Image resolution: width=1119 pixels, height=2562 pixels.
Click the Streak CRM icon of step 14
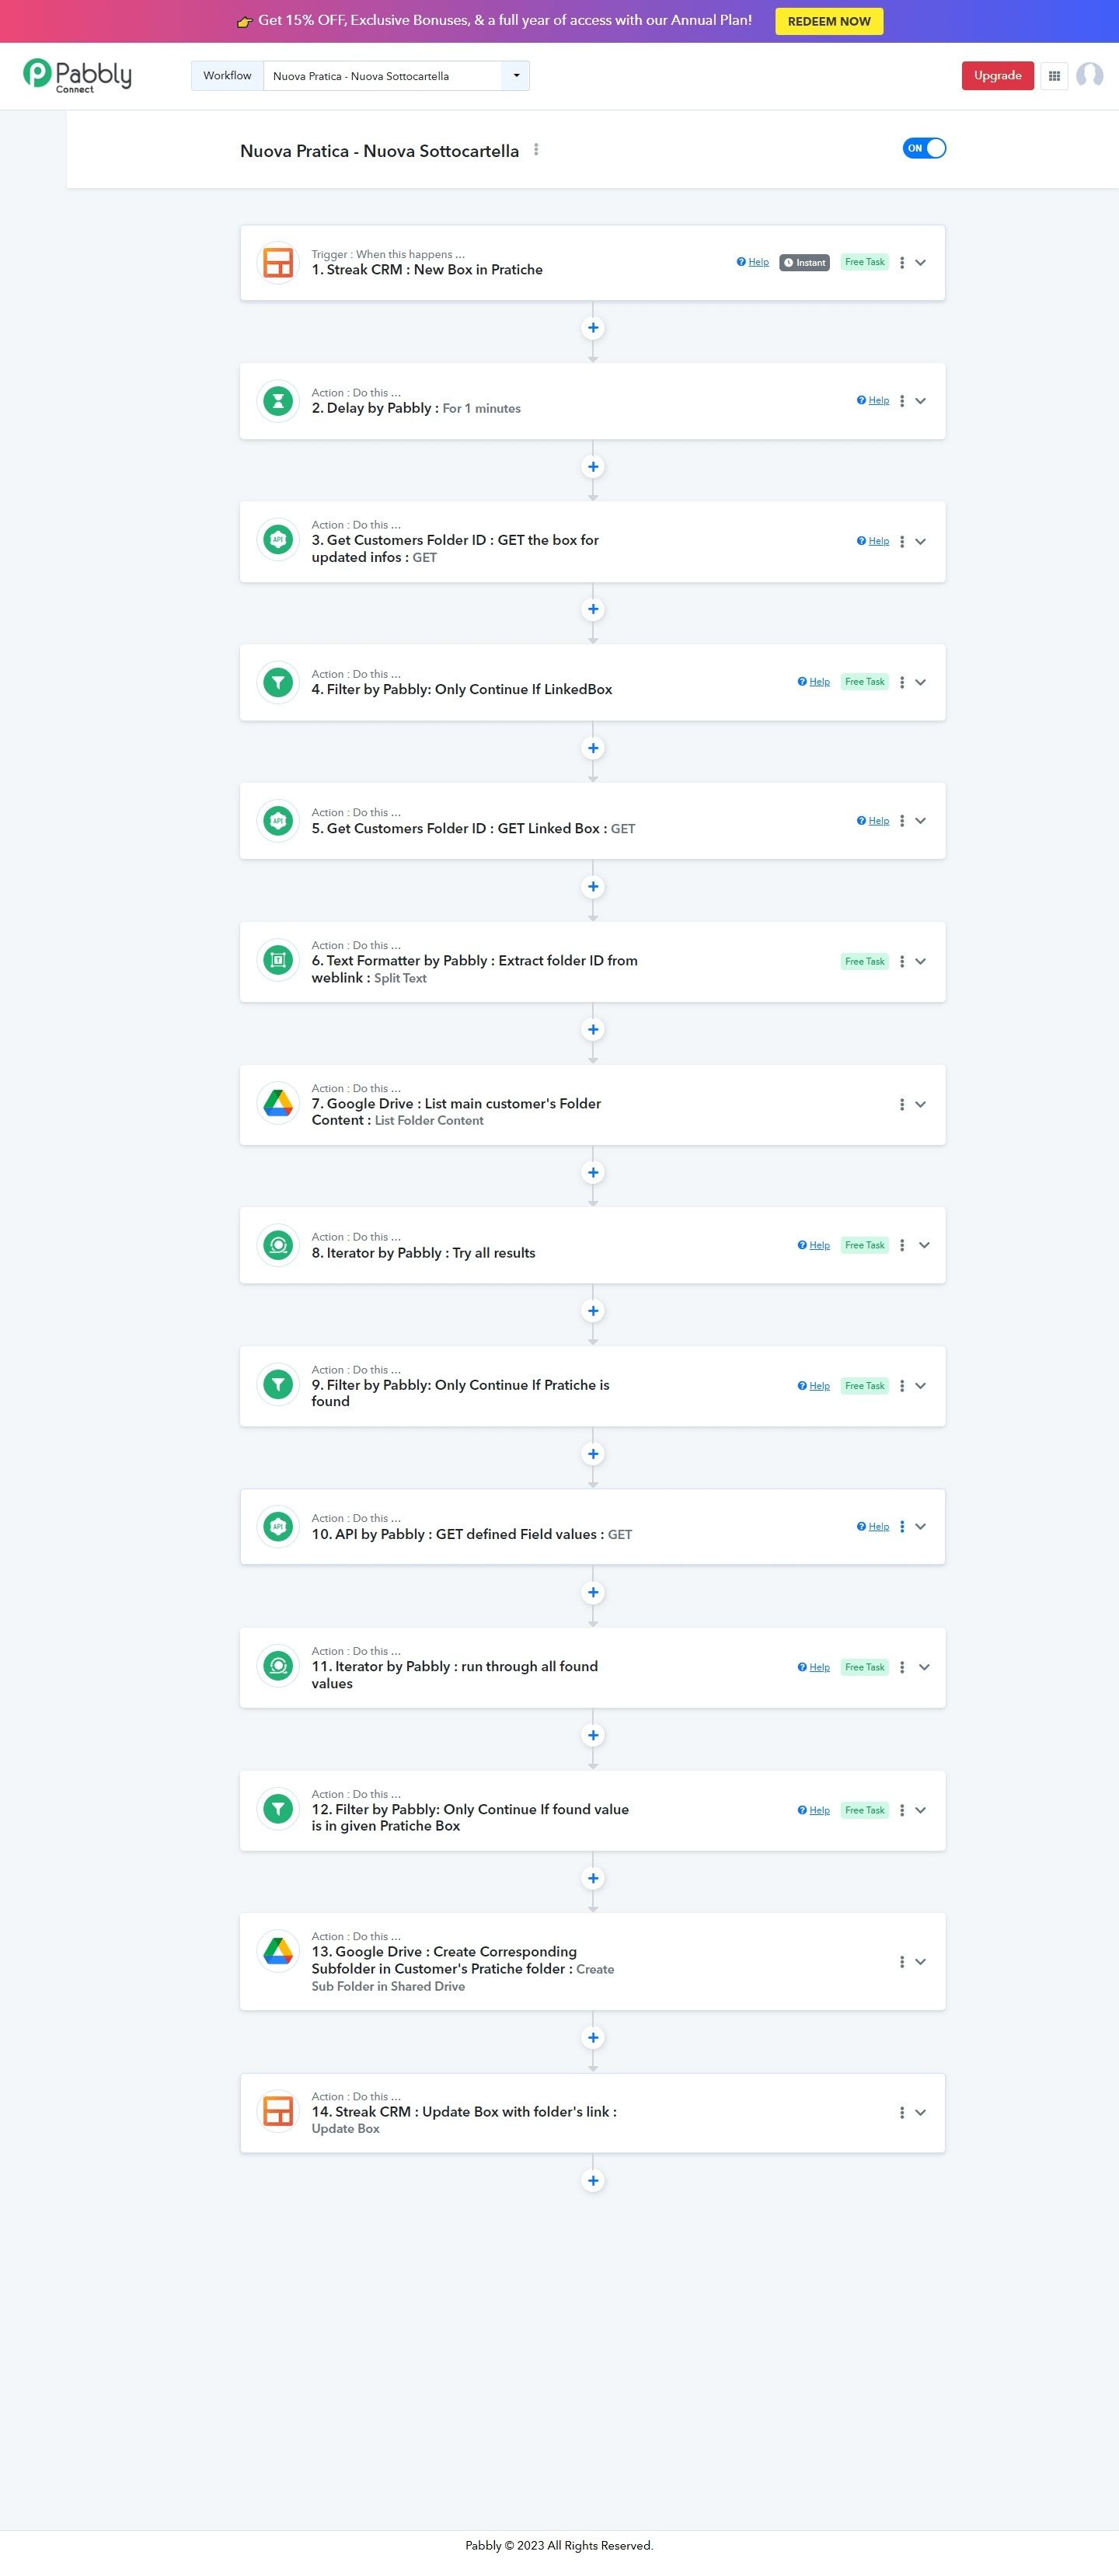pos(278,2110)
